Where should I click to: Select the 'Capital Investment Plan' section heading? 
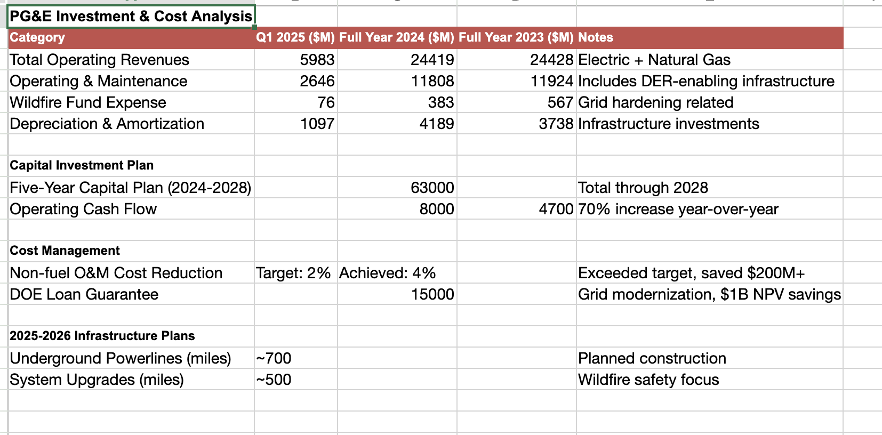pos(82,165)
